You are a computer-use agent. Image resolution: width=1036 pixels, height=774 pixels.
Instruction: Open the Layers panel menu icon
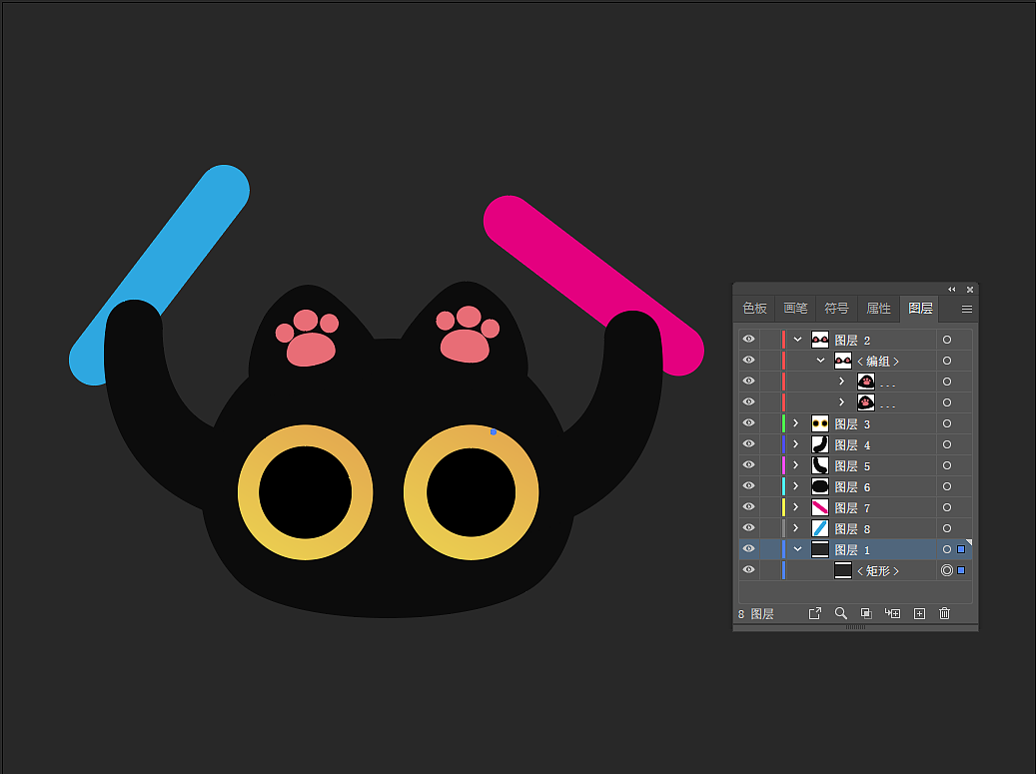pos(967,309)
